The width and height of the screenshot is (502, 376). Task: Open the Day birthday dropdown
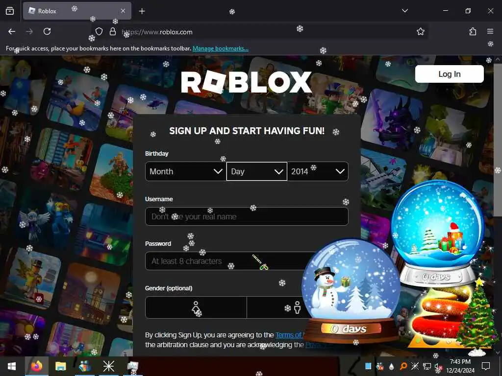(257, 171)
